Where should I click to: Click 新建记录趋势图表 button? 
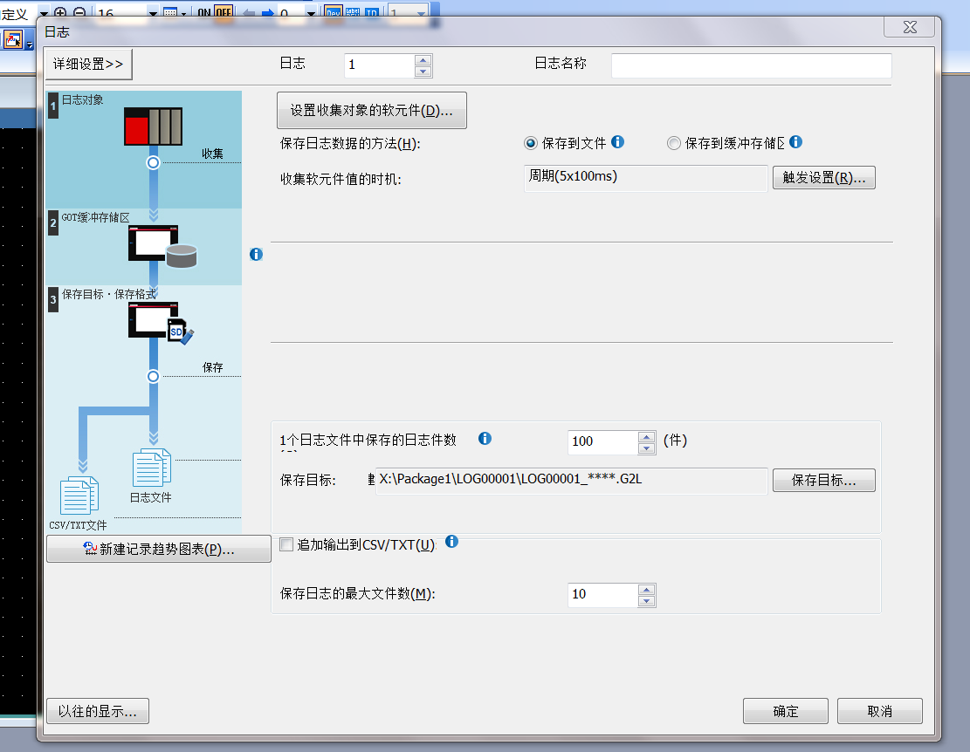click(x=159, y=549)
